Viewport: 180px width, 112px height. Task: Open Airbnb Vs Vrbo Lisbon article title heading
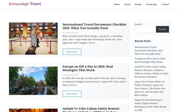tap(91, 110)
